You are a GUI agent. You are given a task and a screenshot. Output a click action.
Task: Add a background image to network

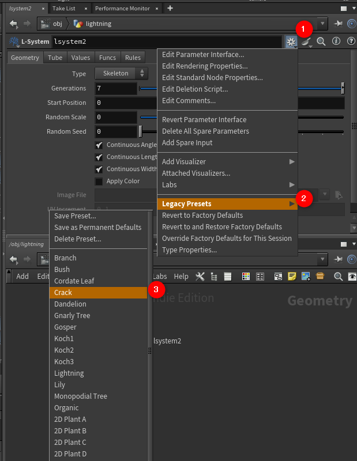[306, 277]
